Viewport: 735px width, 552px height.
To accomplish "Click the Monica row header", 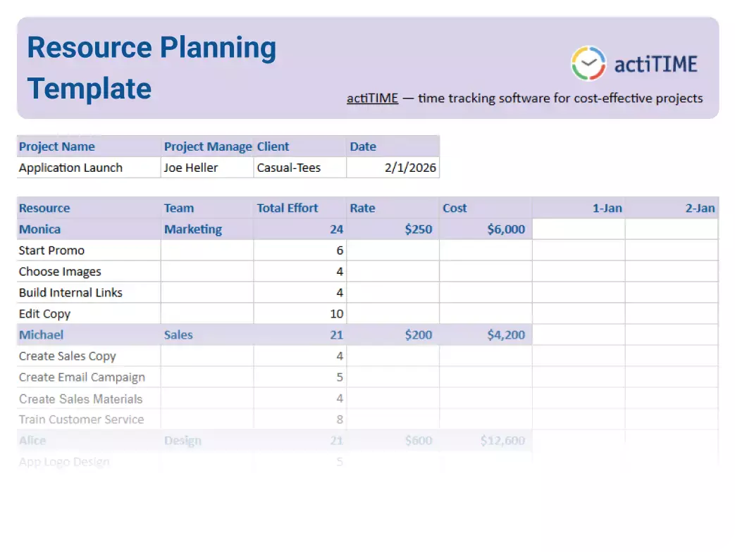I will [39, 229].
